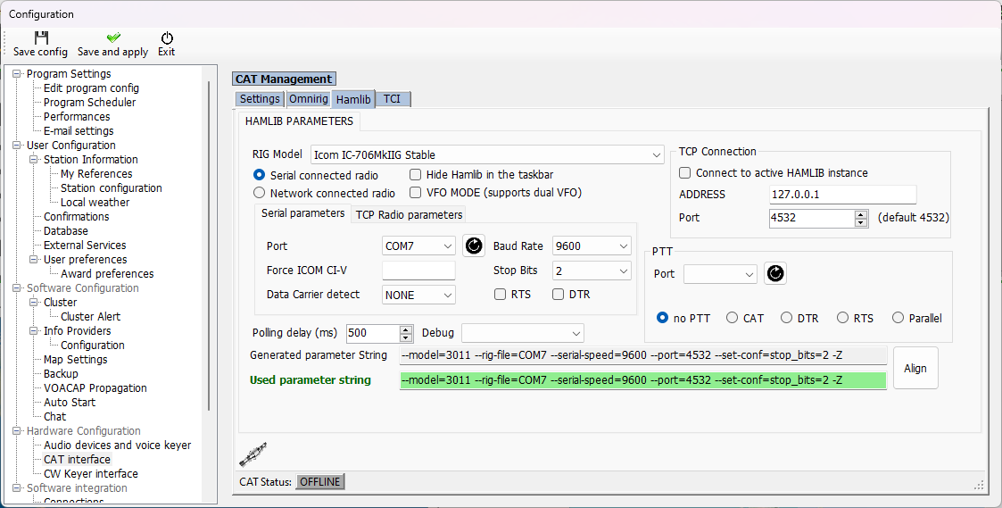The width and height of the screenshot is (1002, 508).
Task: Select DTR as PTT method
Action: [786, 317]
